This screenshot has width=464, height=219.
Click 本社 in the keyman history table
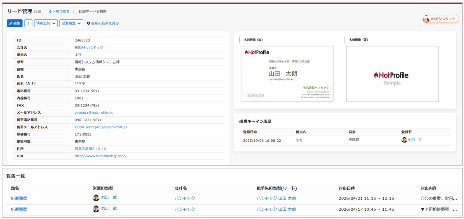click(299, 141)
